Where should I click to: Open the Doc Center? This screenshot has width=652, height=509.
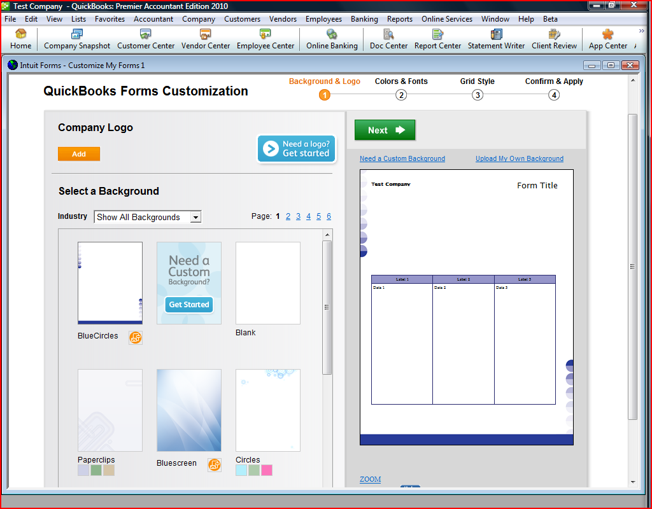(x=388, y=39)
